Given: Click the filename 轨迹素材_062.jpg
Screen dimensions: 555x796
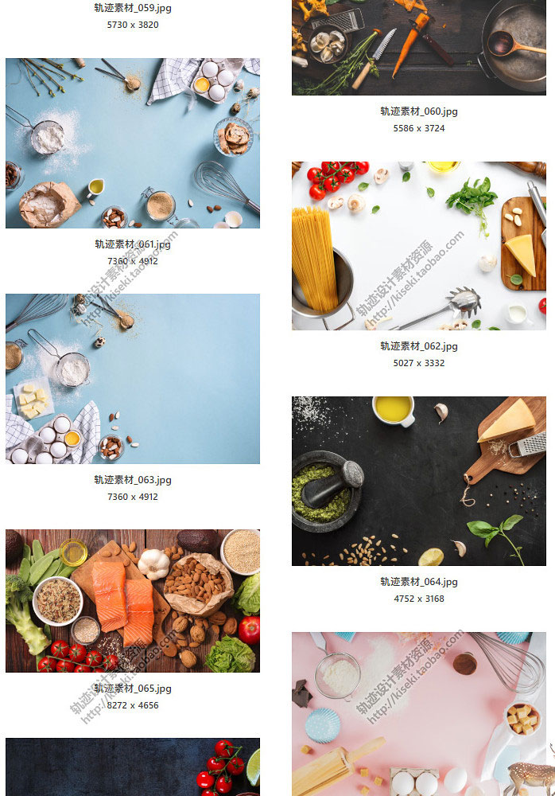Looking at the screenshot, I should 418,346.
